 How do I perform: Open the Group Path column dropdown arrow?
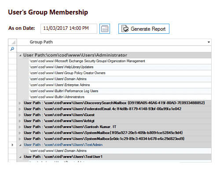pos(209,42)
